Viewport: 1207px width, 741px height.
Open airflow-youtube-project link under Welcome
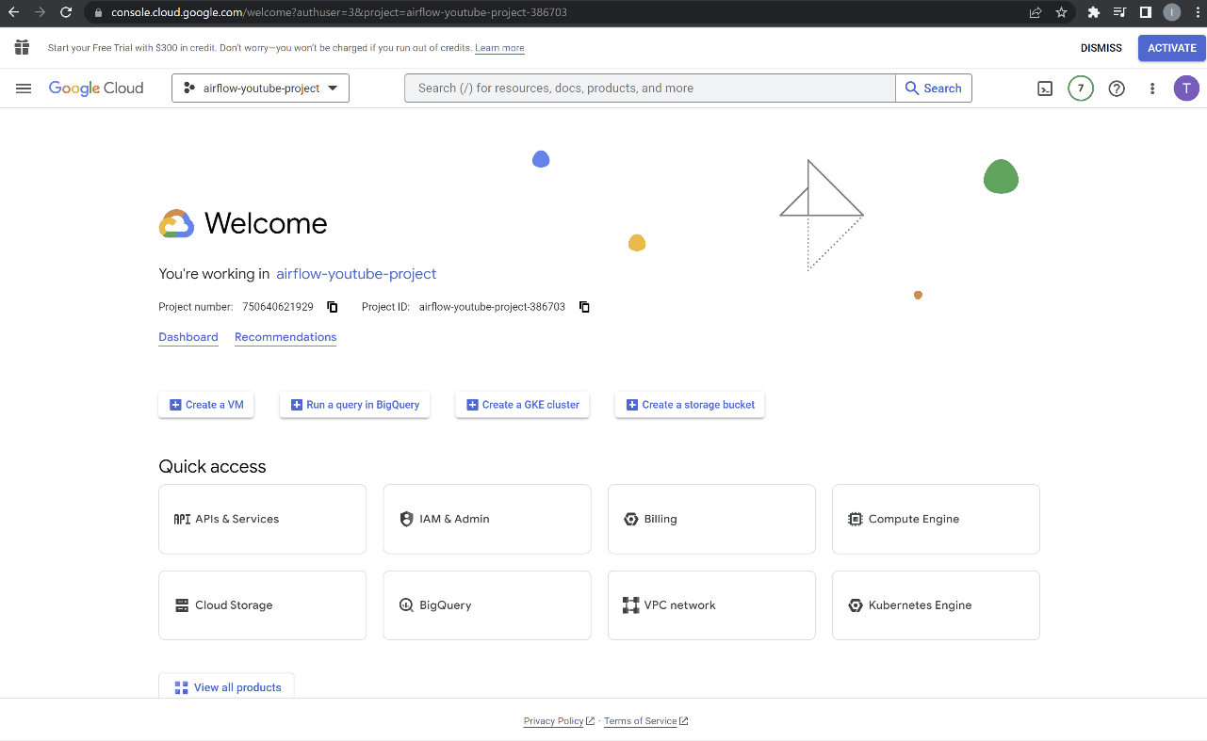[356, 274]
